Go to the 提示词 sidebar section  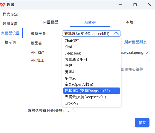10,42
